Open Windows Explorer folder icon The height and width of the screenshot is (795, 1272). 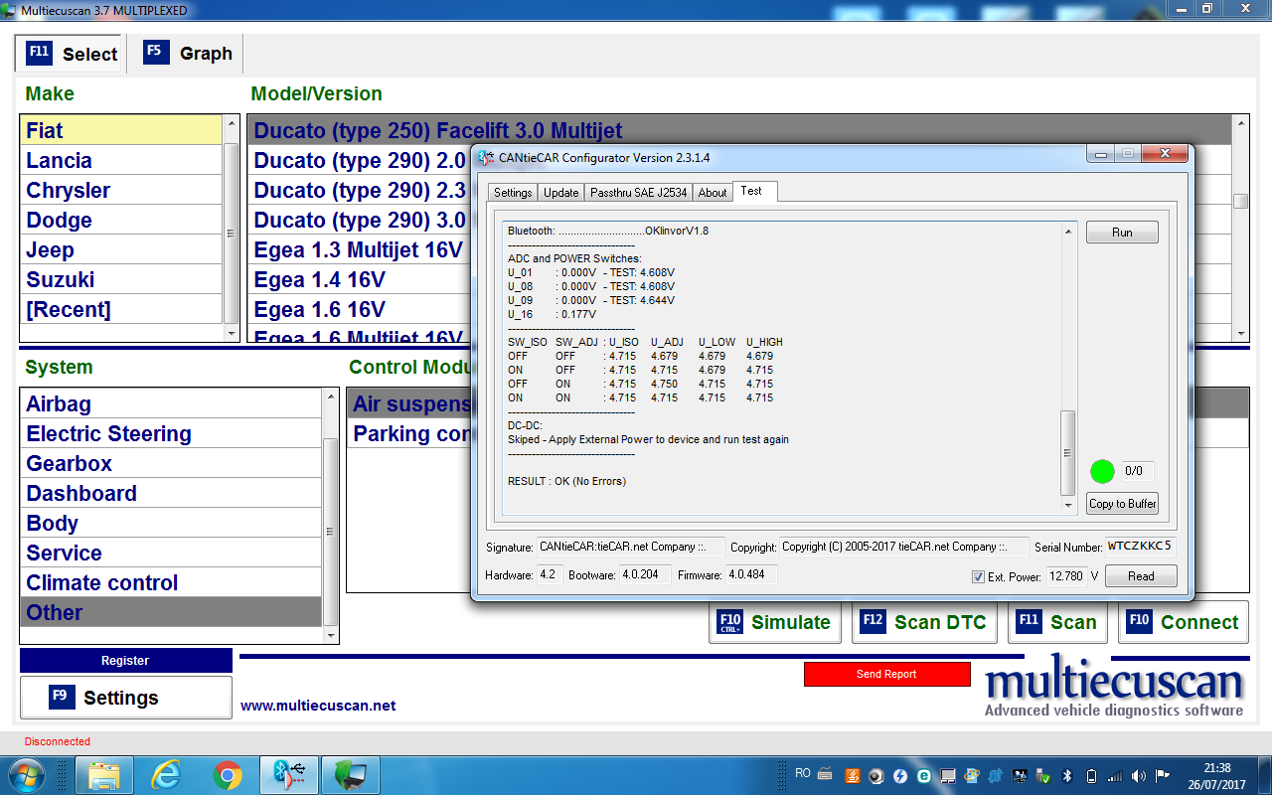[x=103, y=774]
